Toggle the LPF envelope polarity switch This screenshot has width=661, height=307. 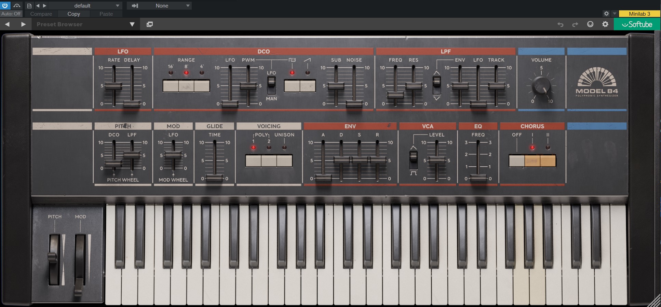(437, 85)
